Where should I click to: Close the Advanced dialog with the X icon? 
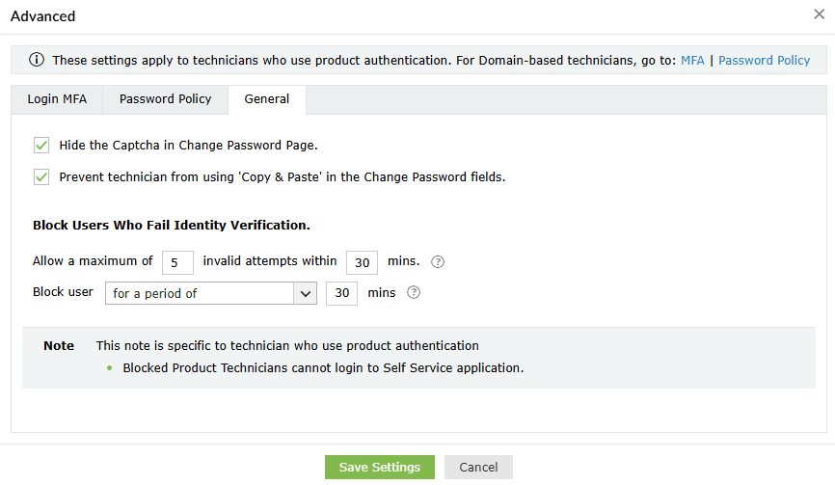click(819, 14)
